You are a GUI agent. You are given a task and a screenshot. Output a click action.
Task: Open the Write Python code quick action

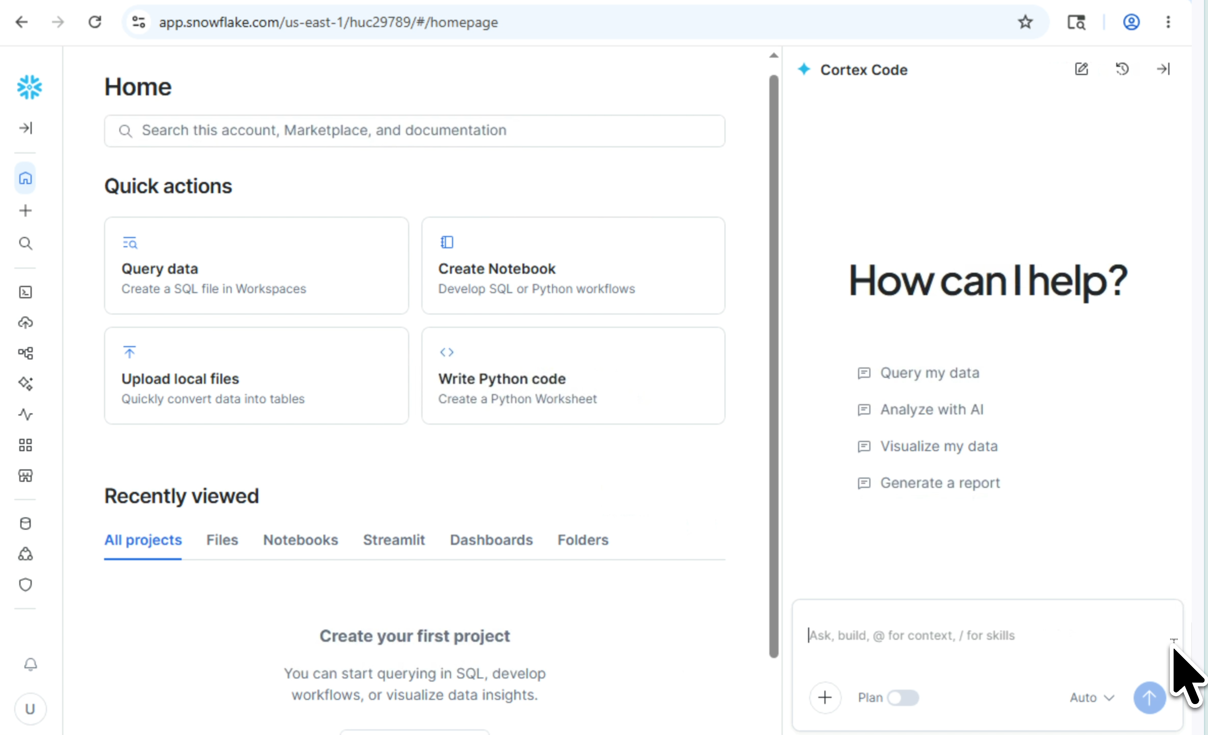[x=573, y=376]
